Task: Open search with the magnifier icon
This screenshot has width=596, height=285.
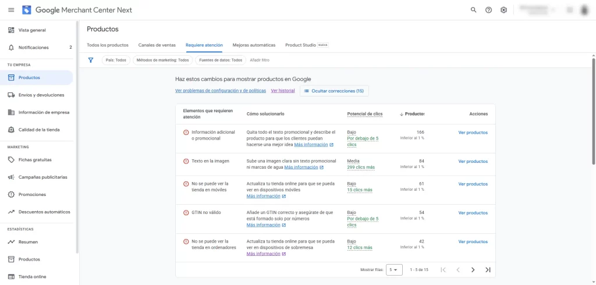Action: [473, 10]
